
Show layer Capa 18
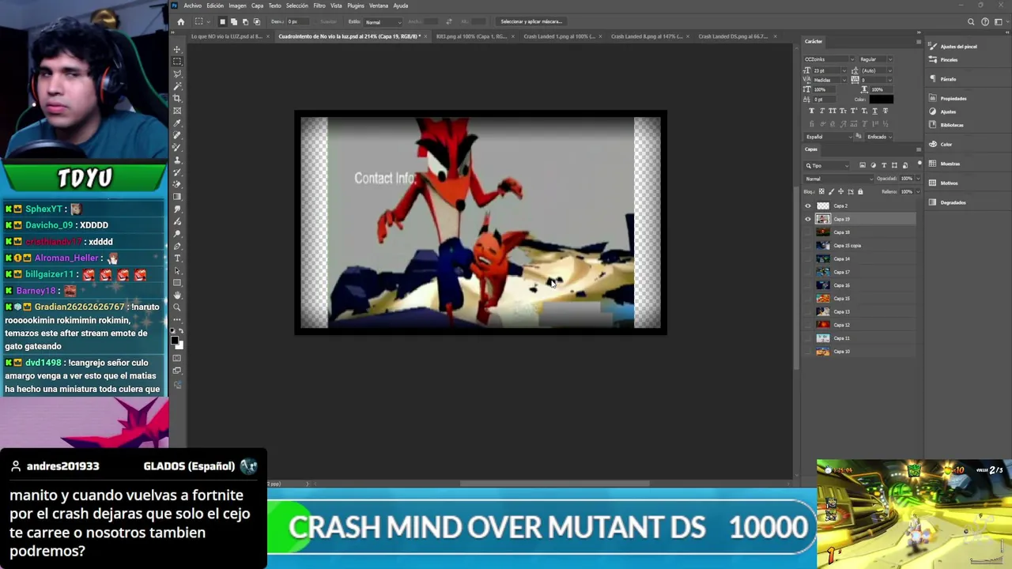[x=808, y=232]
